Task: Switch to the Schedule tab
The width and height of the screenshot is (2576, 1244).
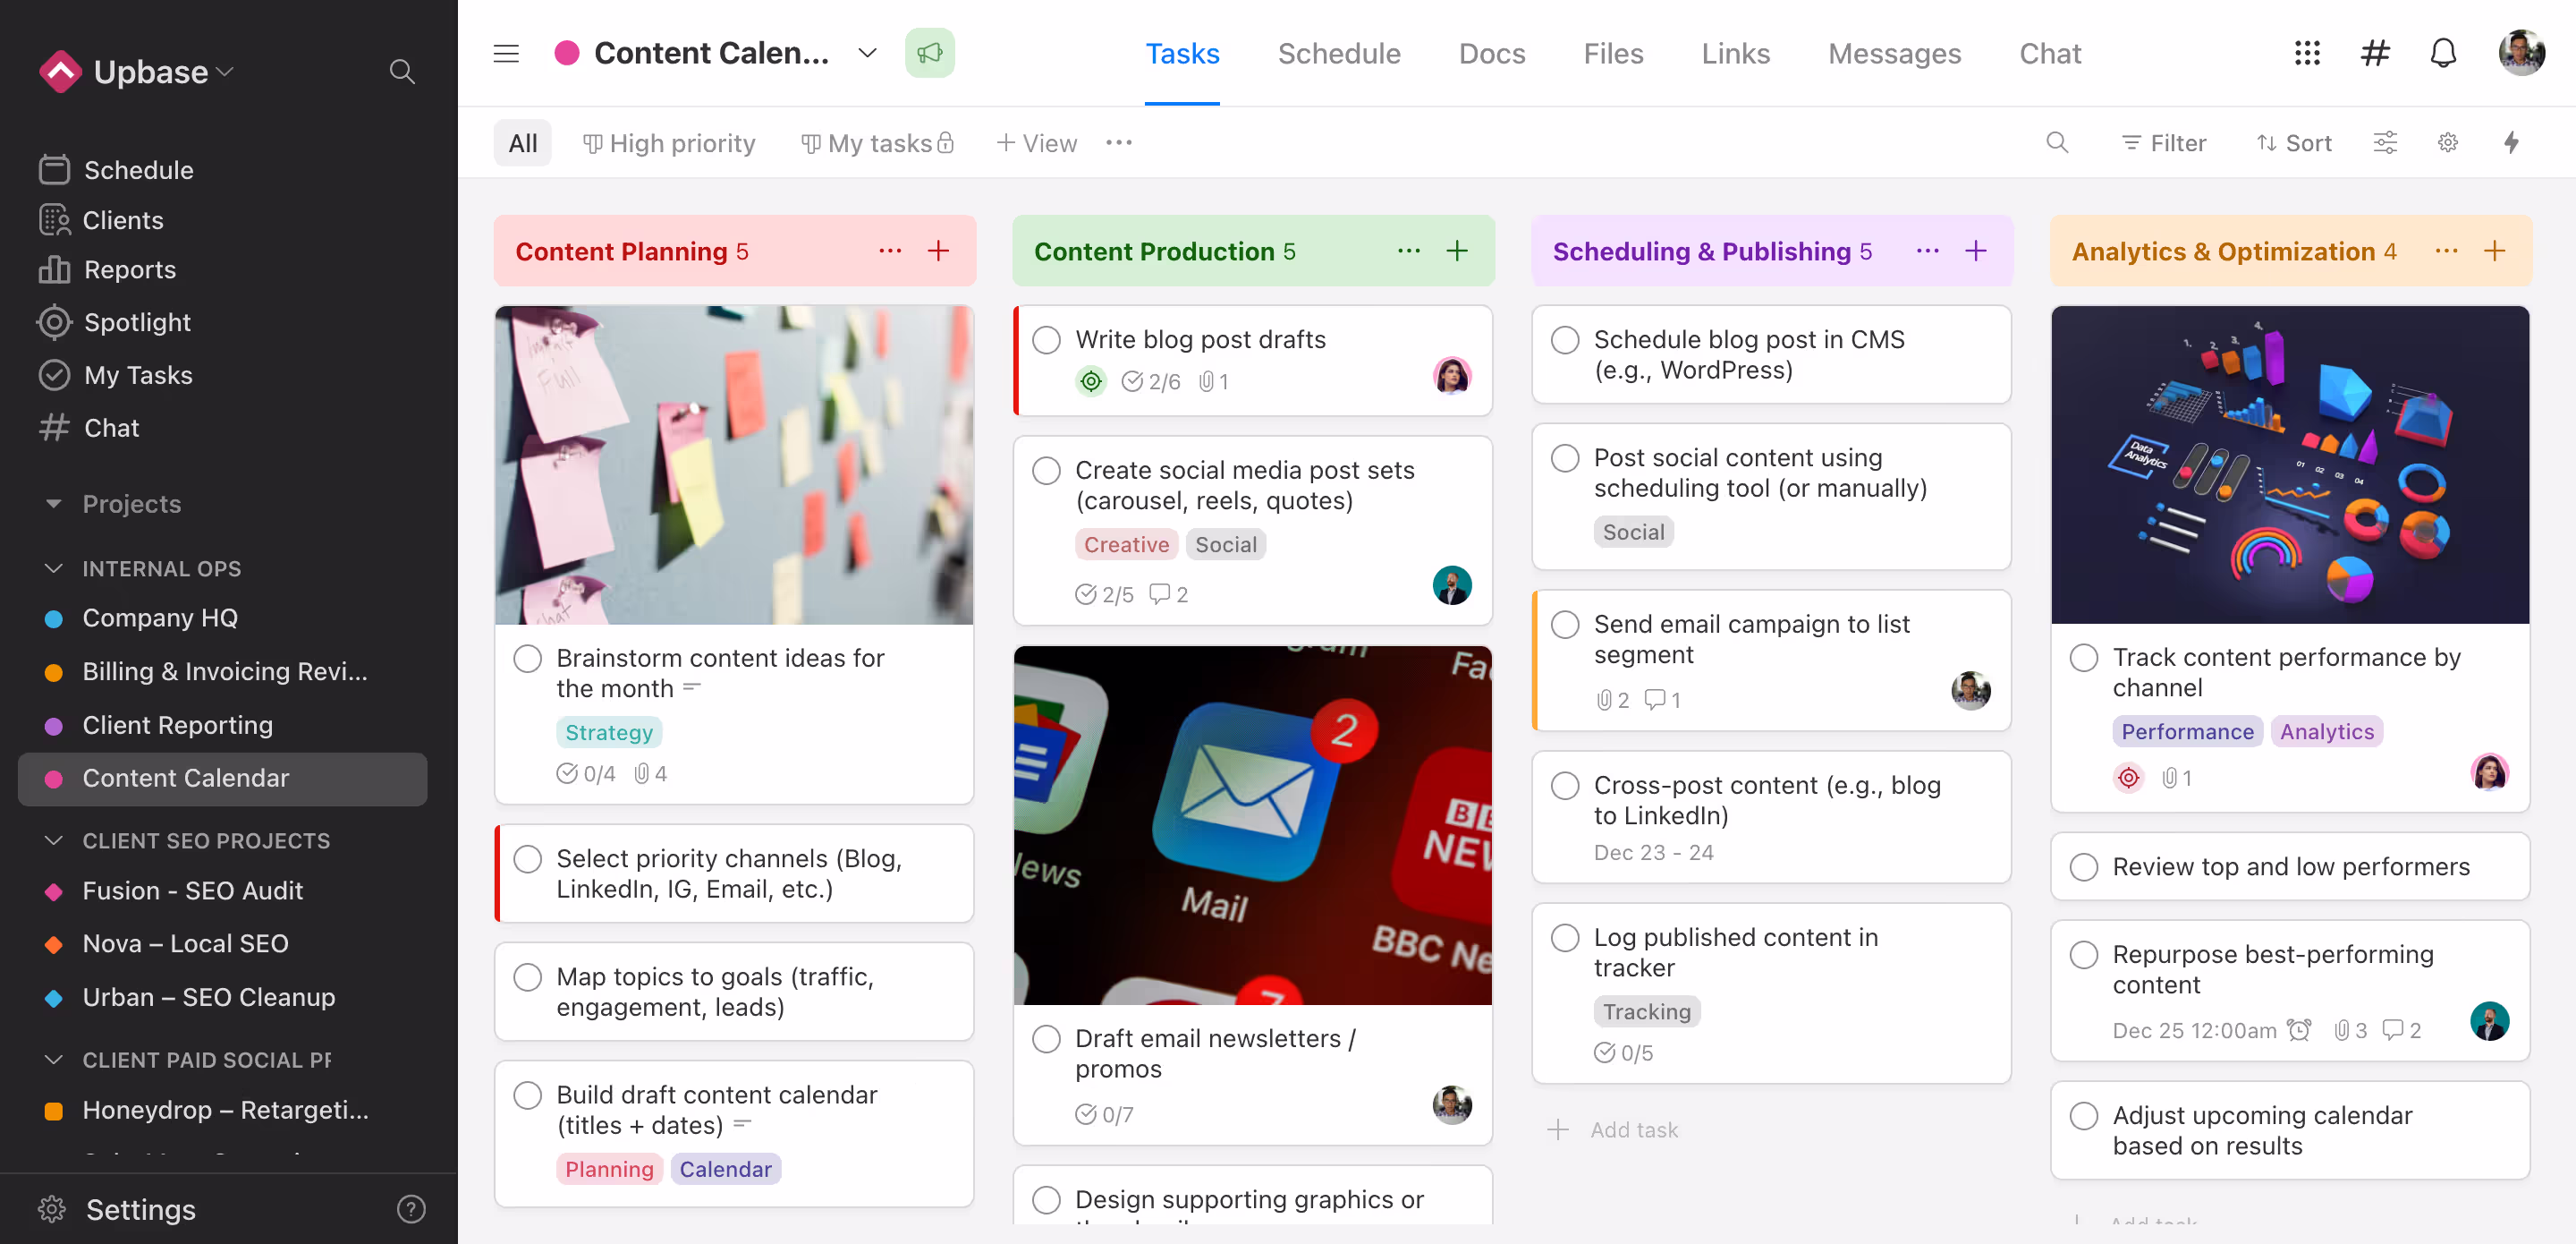Action: pos(1338,53)
